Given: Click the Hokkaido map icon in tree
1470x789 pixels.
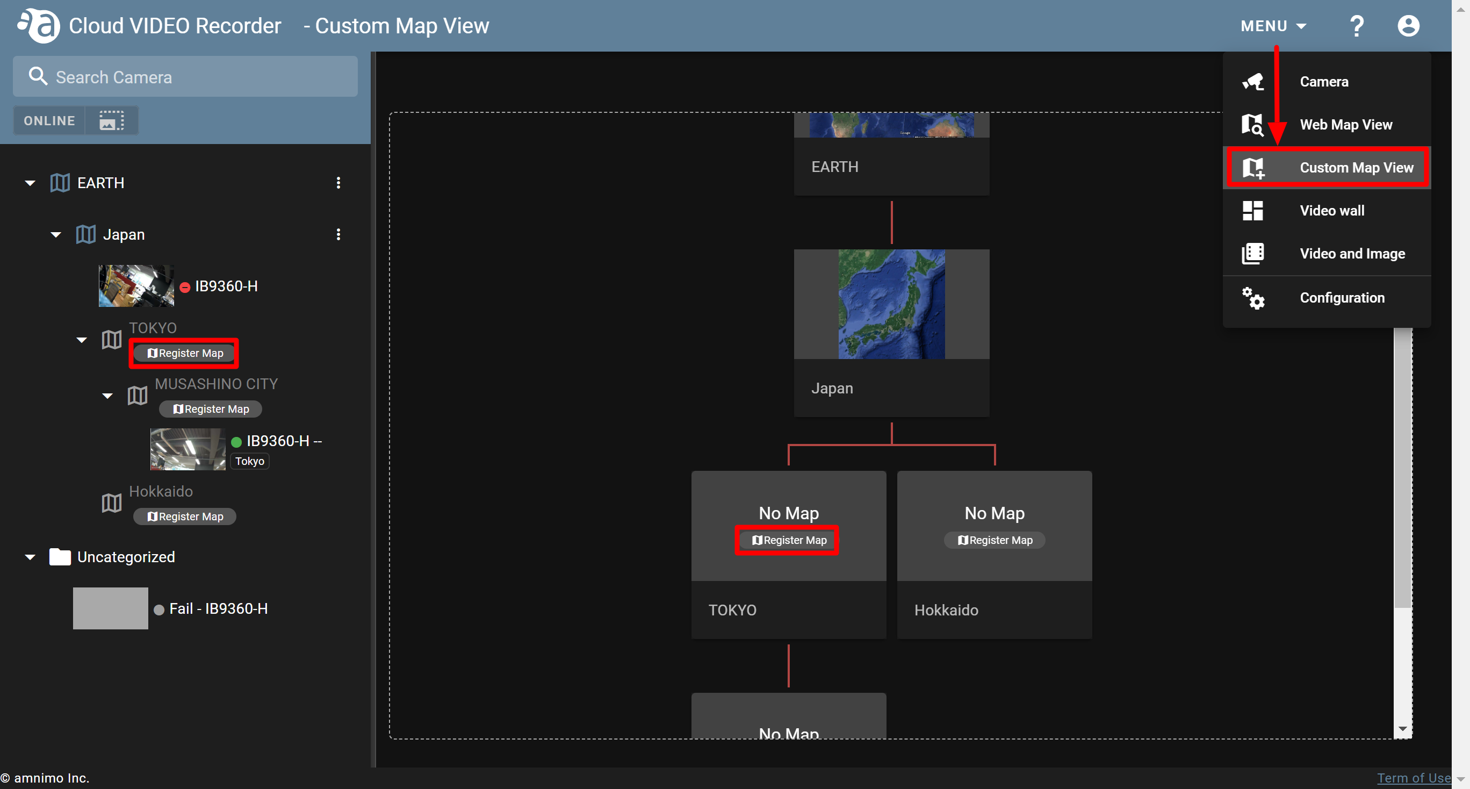Looking at the screenshot, I should click(x=111, y=503).
